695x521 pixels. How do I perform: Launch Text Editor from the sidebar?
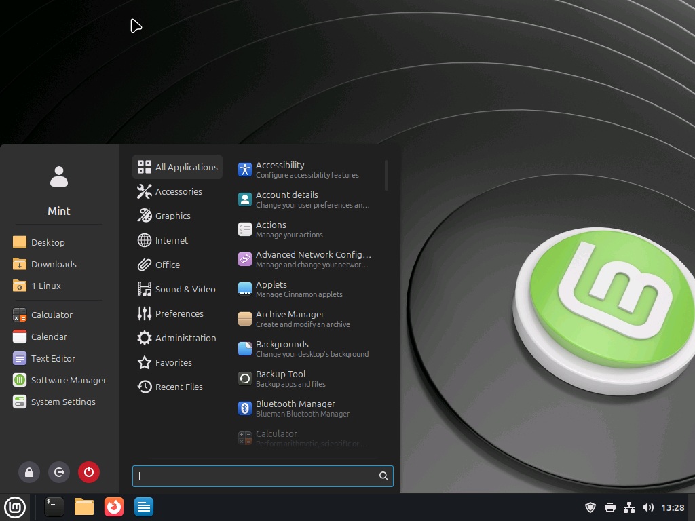point(59,358)
